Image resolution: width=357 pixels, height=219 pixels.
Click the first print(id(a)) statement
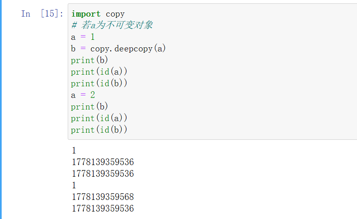pyautogui.click(x=99, y=72)
